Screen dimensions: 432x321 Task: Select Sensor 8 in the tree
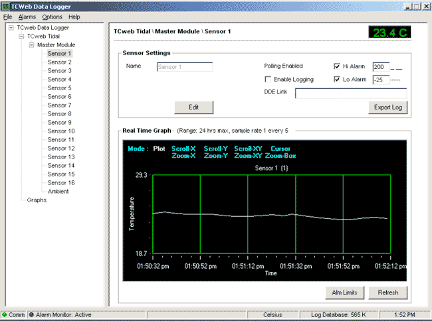[x=59, y=114]
